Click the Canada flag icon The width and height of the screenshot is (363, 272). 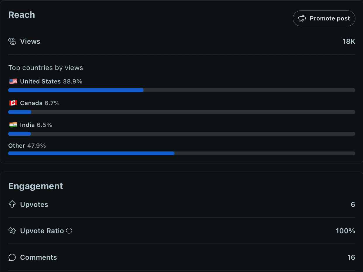coord(13,103)
